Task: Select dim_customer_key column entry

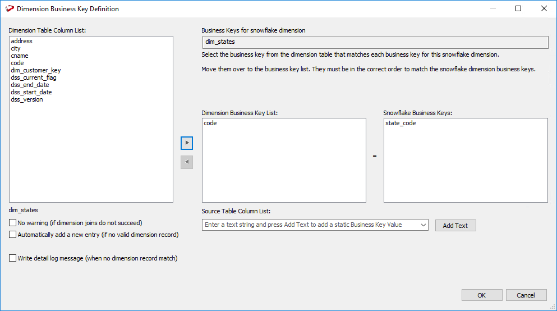Action: point(35,70)
